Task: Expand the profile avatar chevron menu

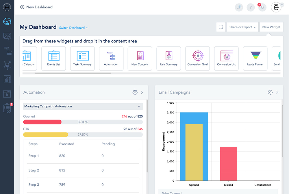Action: coord(282,5)
